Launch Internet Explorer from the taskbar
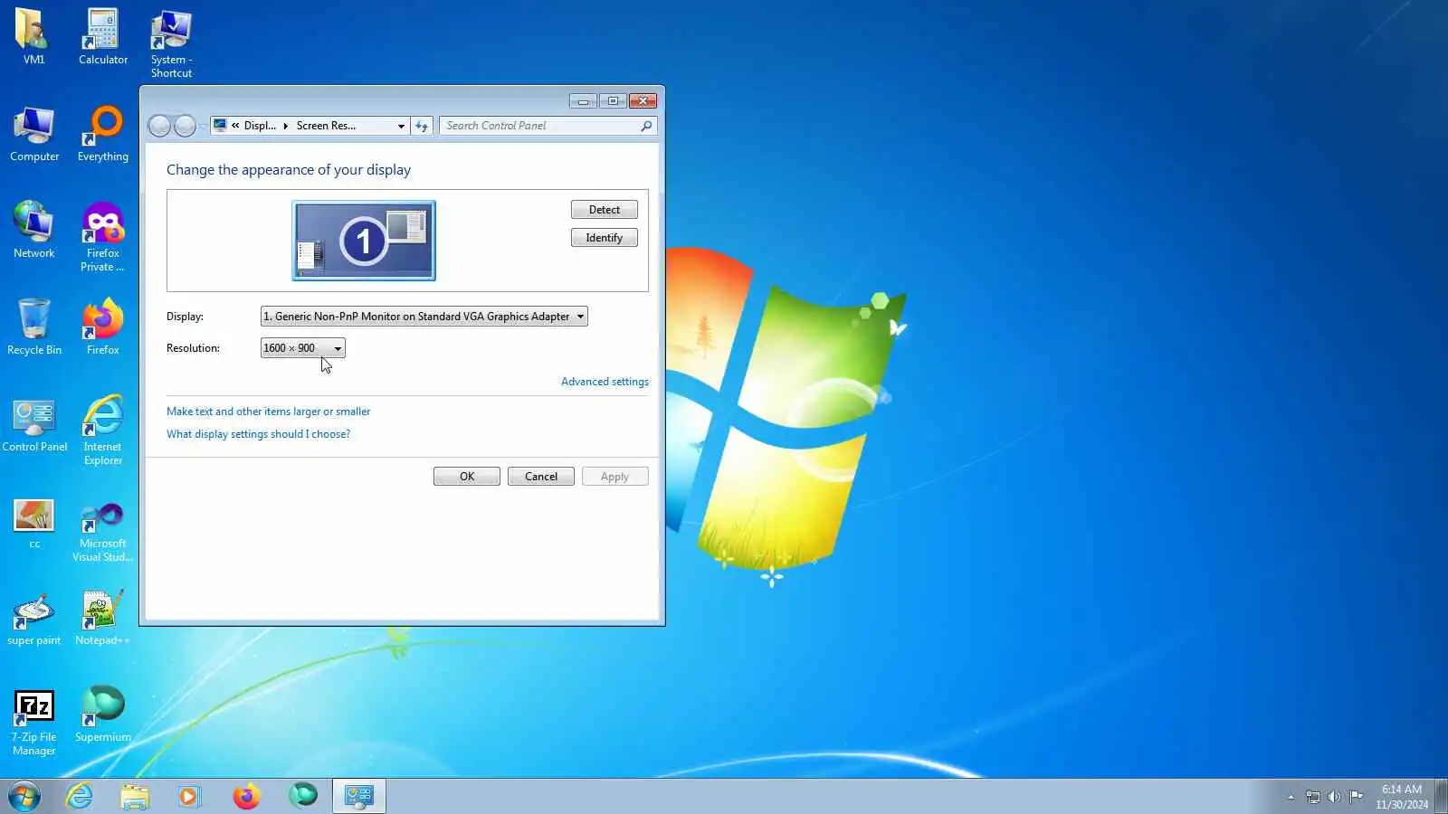 [x=80, y=797]
